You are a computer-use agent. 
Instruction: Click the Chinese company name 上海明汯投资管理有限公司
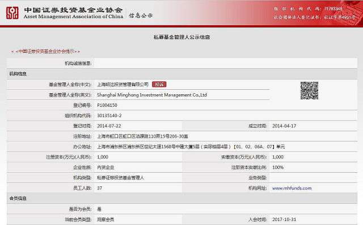(x=123, y=85)
